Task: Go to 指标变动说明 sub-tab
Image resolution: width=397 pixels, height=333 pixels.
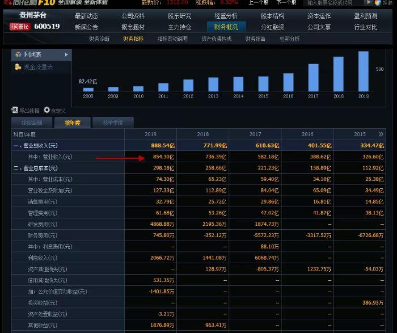Action: pos(172,39)
